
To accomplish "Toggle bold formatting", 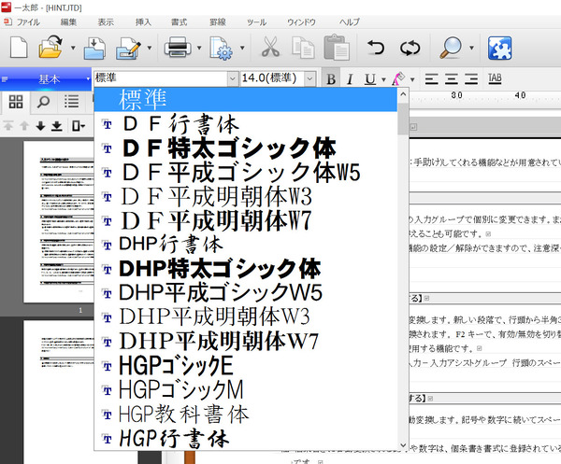I will click(331, 79).
